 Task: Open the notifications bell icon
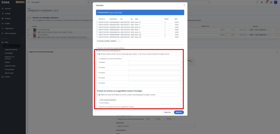[x=266, y=2]
